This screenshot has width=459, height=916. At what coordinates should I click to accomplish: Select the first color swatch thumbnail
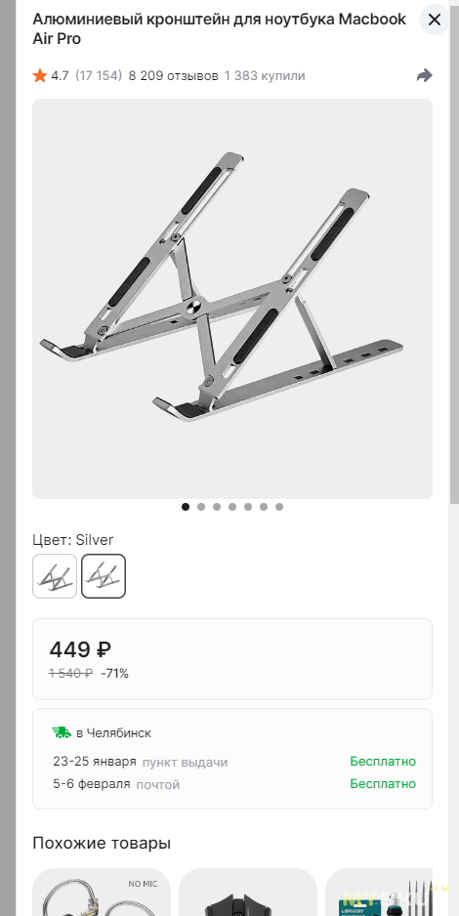click(x=55, y=576)
